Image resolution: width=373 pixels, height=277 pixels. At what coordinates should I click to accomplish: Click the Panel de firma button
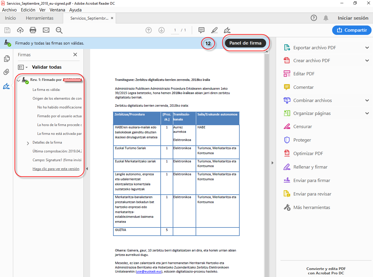245,43
